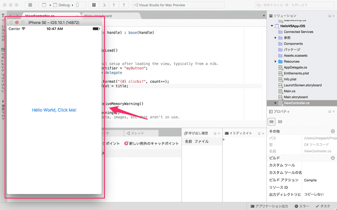Collapse the その他 property section
337x210 pixels.
point(332,131)
